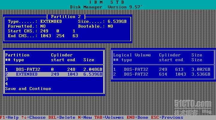
Task: Click End CHS sector value 63
Action: tap(75, 36)
